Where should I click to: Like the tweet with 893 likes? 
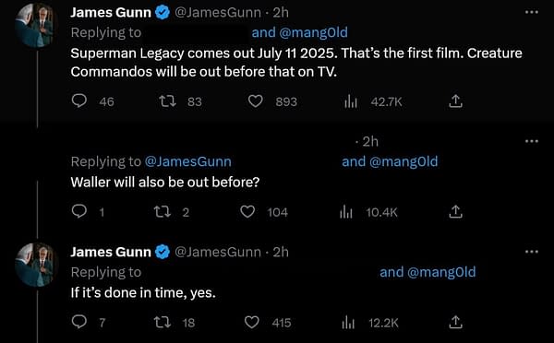pyautogui.click(x=255, y=101)
